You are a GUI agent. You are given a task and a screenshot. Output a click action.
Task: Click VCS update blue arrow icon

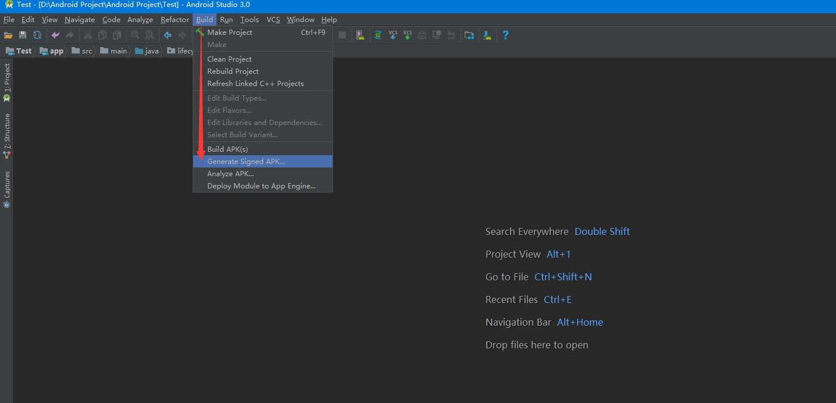pyautogui.click(x=393, y=35)
